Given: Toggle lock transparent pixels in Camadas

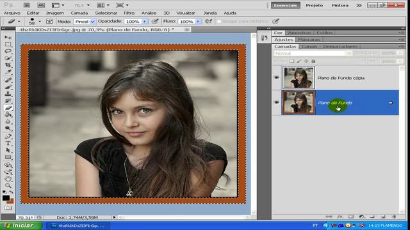Looking at the screenshot, I should (291, 61).
